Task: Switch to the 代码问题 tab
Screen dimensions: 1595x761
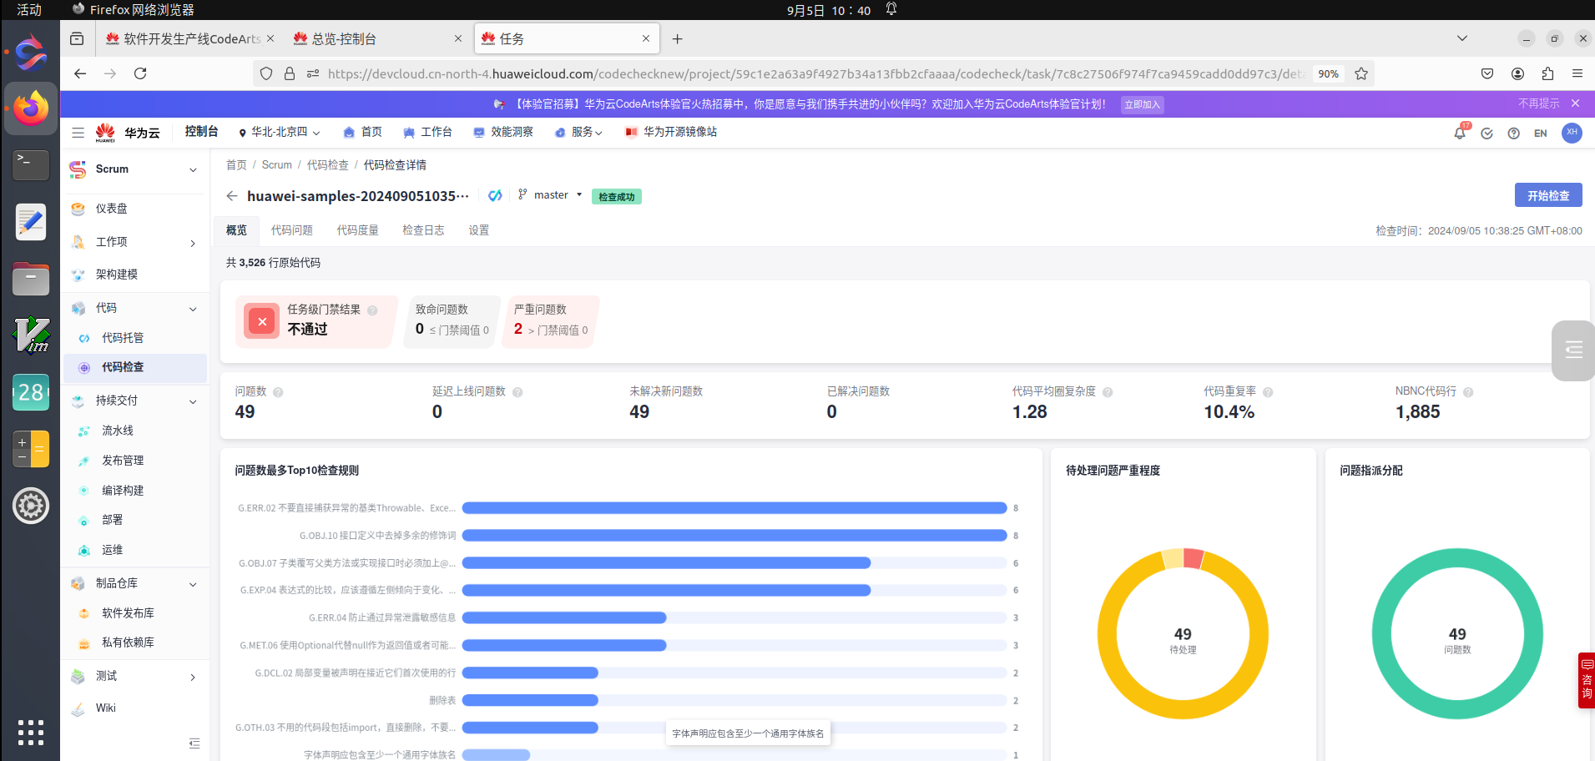Action: tap(291, 230)
